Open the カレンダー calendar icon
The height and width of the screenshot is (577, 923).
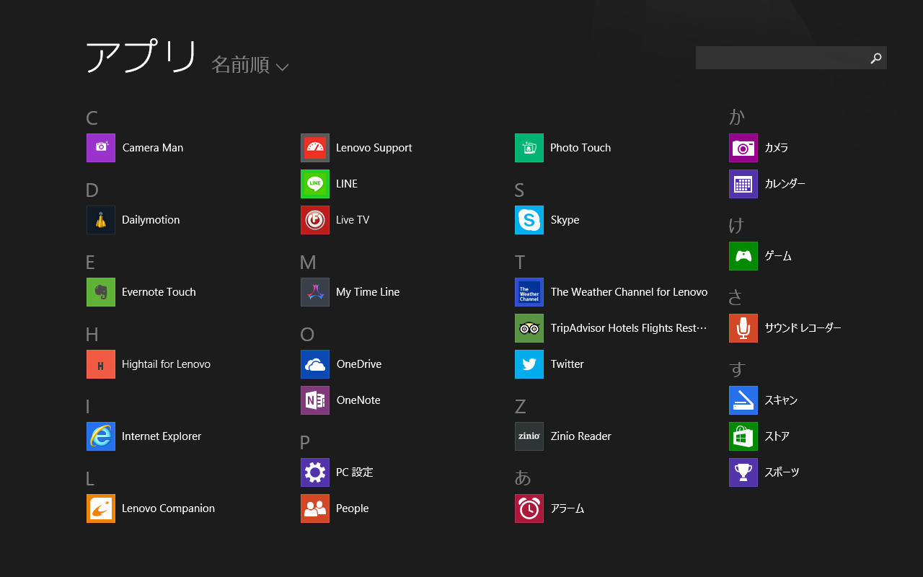coord(743,184)
